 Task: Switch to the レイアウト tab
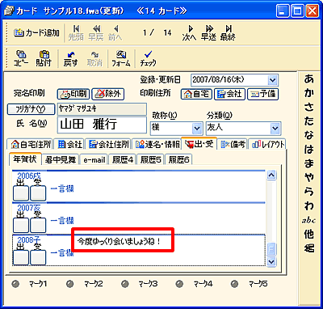tap(267, 145)
